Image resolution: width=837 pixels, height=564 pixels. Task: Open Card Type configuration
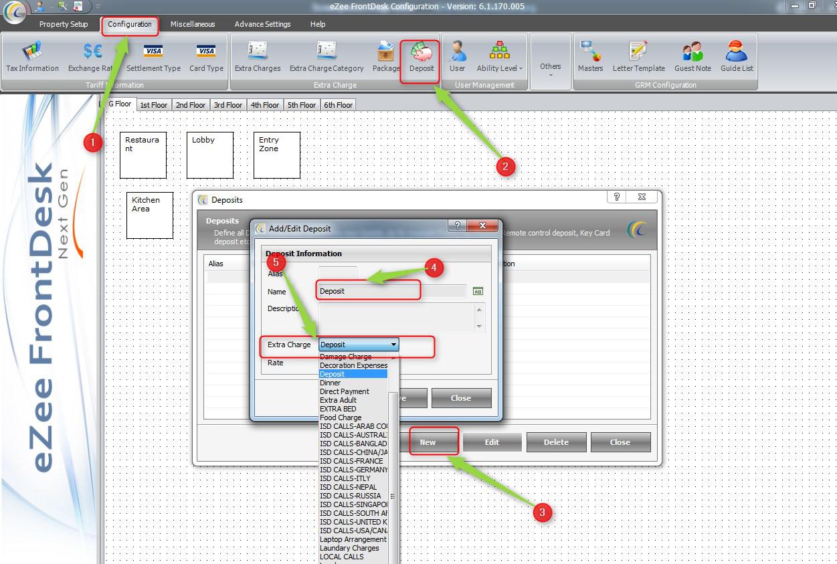click(x=206, y=57)
